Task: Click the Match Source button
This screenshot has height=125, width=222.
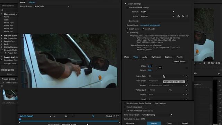Action: [x=180, y=61]
